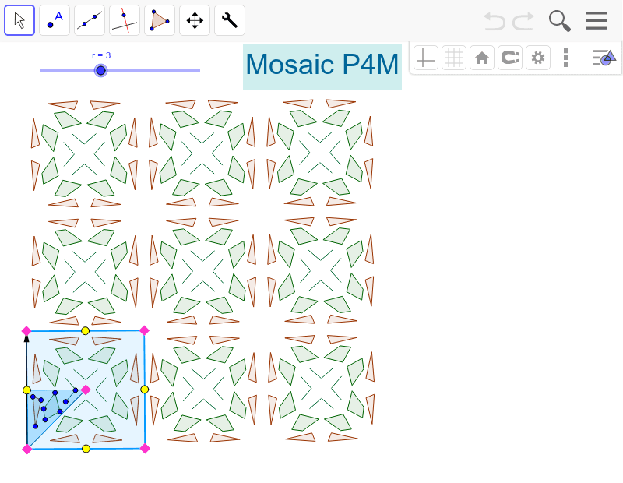Open the search magnifier

(x=560, y=21)
